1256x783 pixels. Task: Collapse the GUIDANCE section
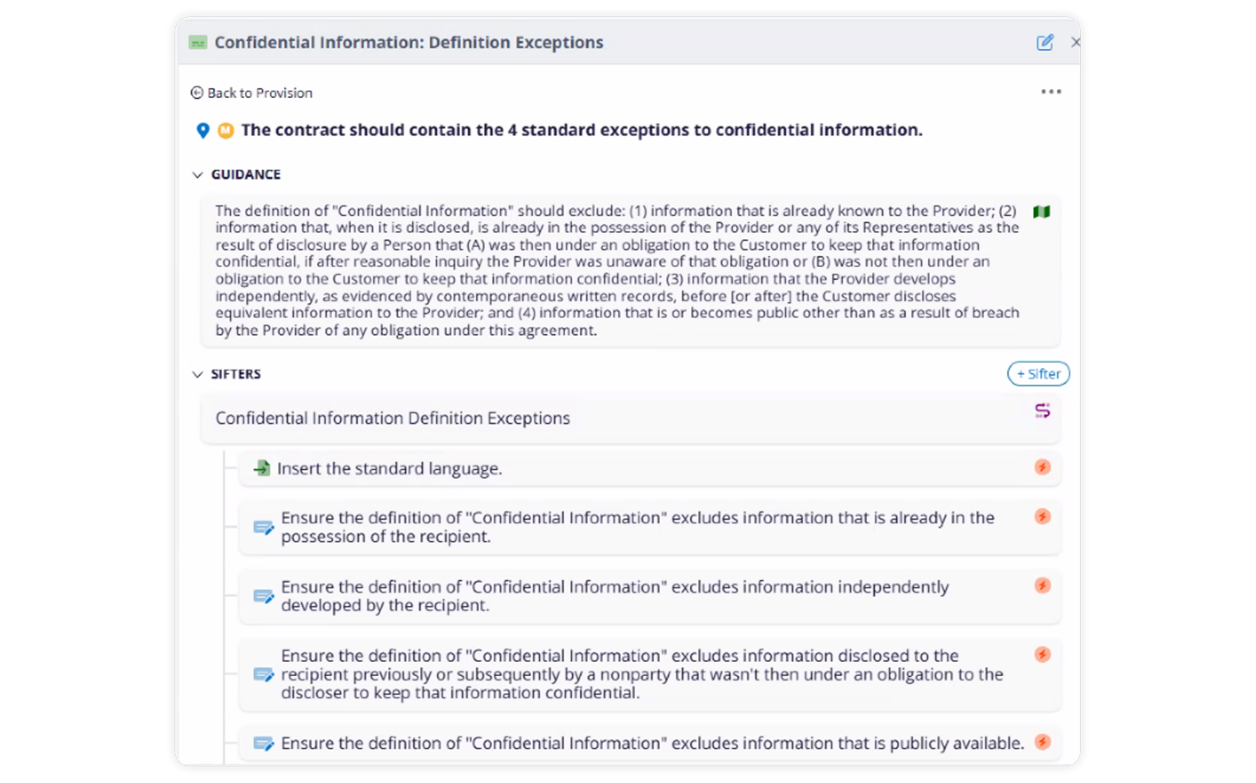198,175
